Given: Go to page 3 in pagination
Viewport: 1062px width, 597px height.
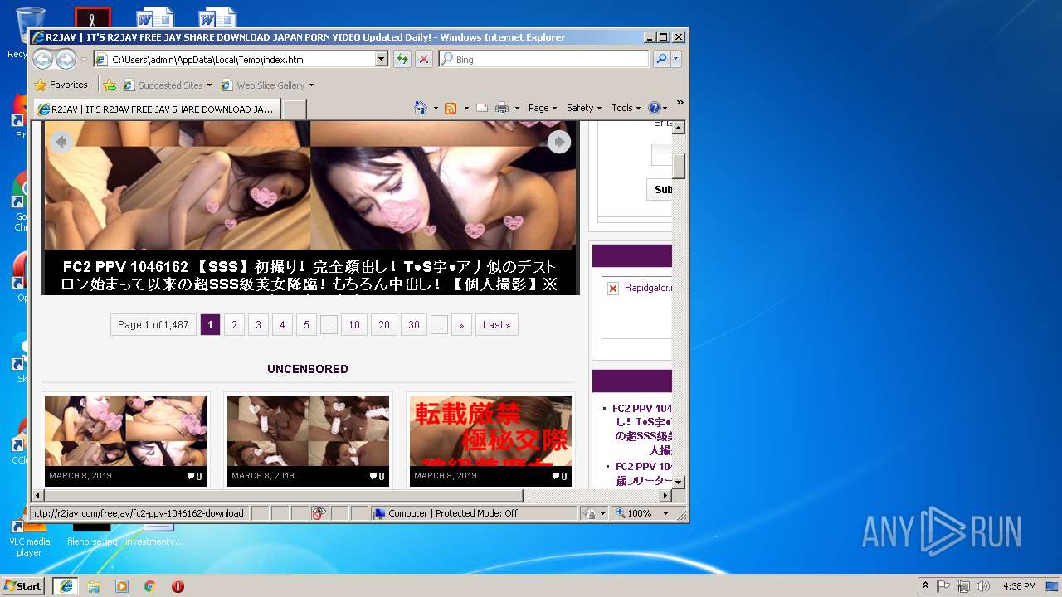Looking at the screenshot, I should click(x=258, y=325).
